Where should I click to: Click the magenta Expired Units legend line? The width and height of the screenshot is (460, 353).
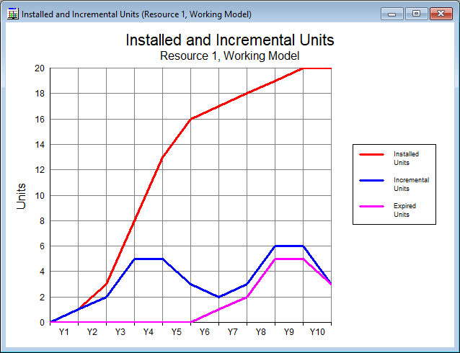372,207
